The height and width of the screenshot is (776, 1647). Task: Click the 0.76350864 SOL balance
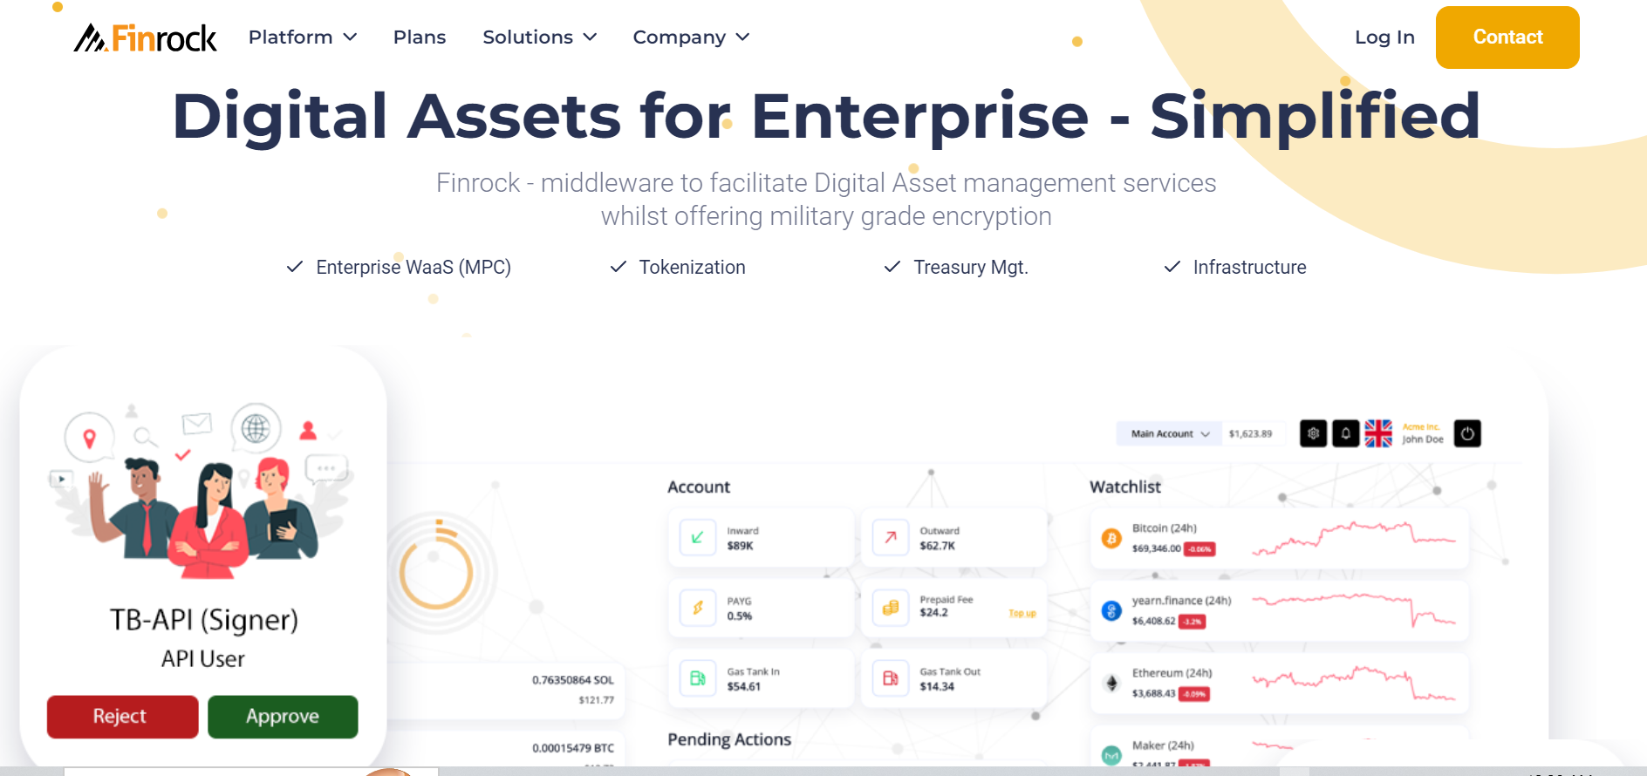(573, 680)
